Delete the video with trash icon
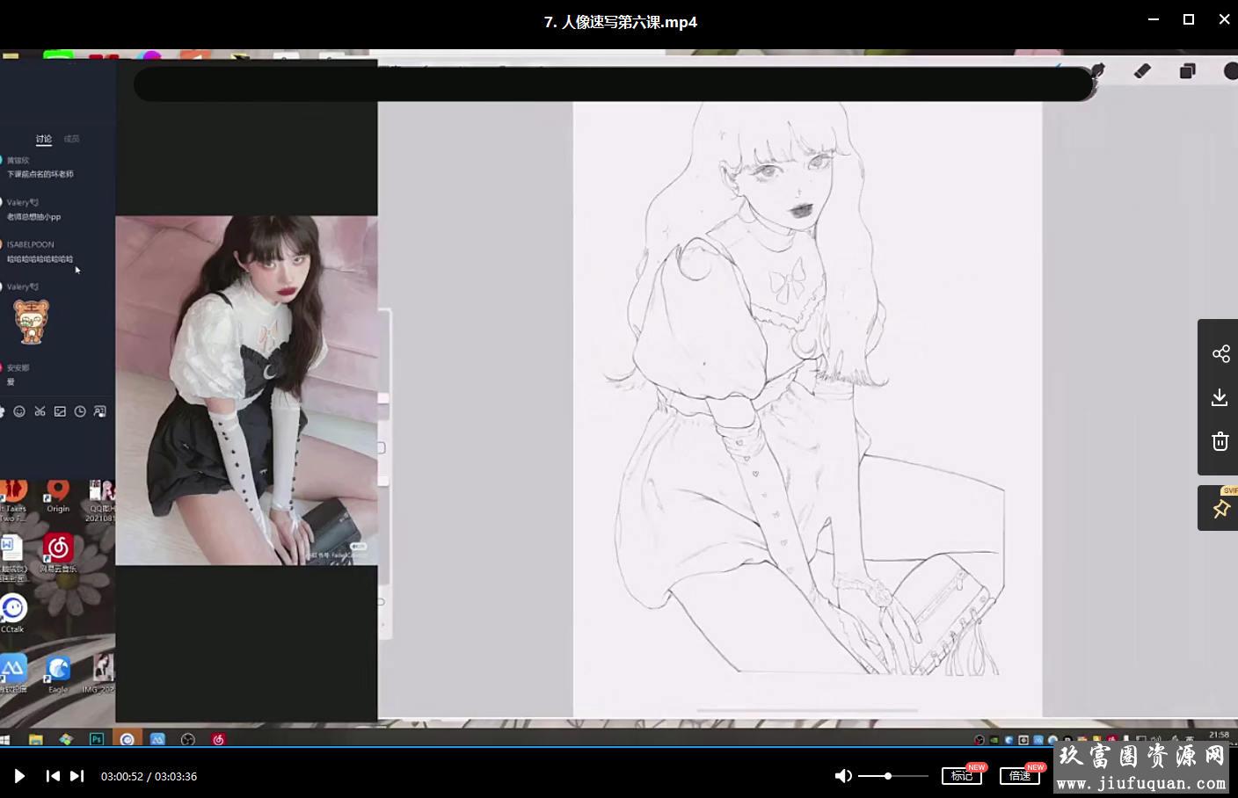Screen dimensions: 1238x798 tap(1220, 441)
